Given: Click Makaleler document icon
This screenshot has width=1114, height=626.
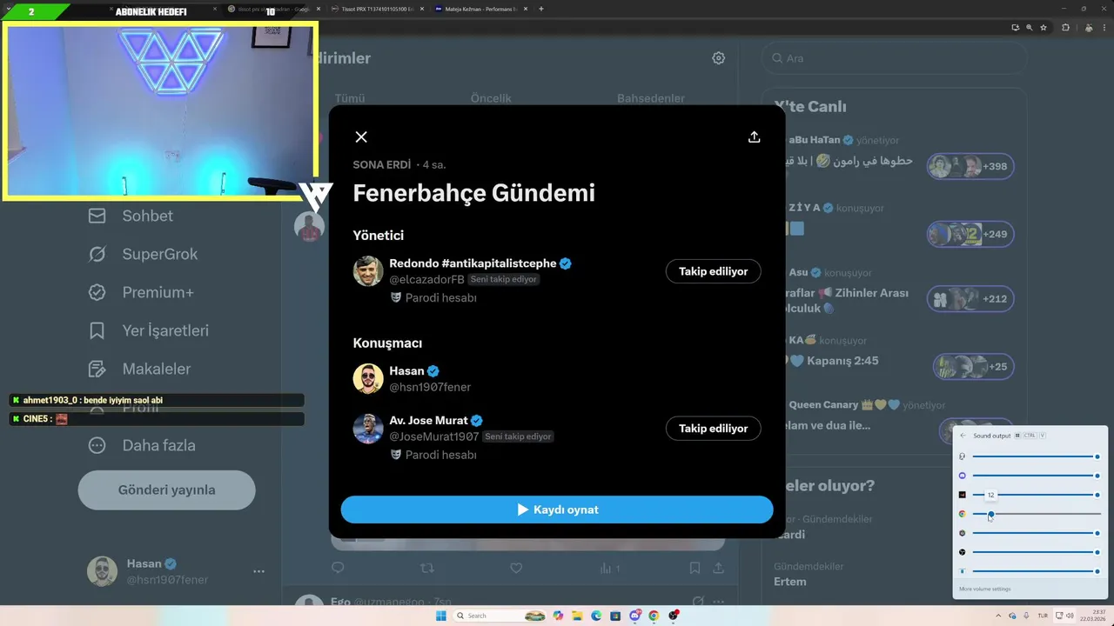Looking at the screenshot, I should tap(97, 369).
